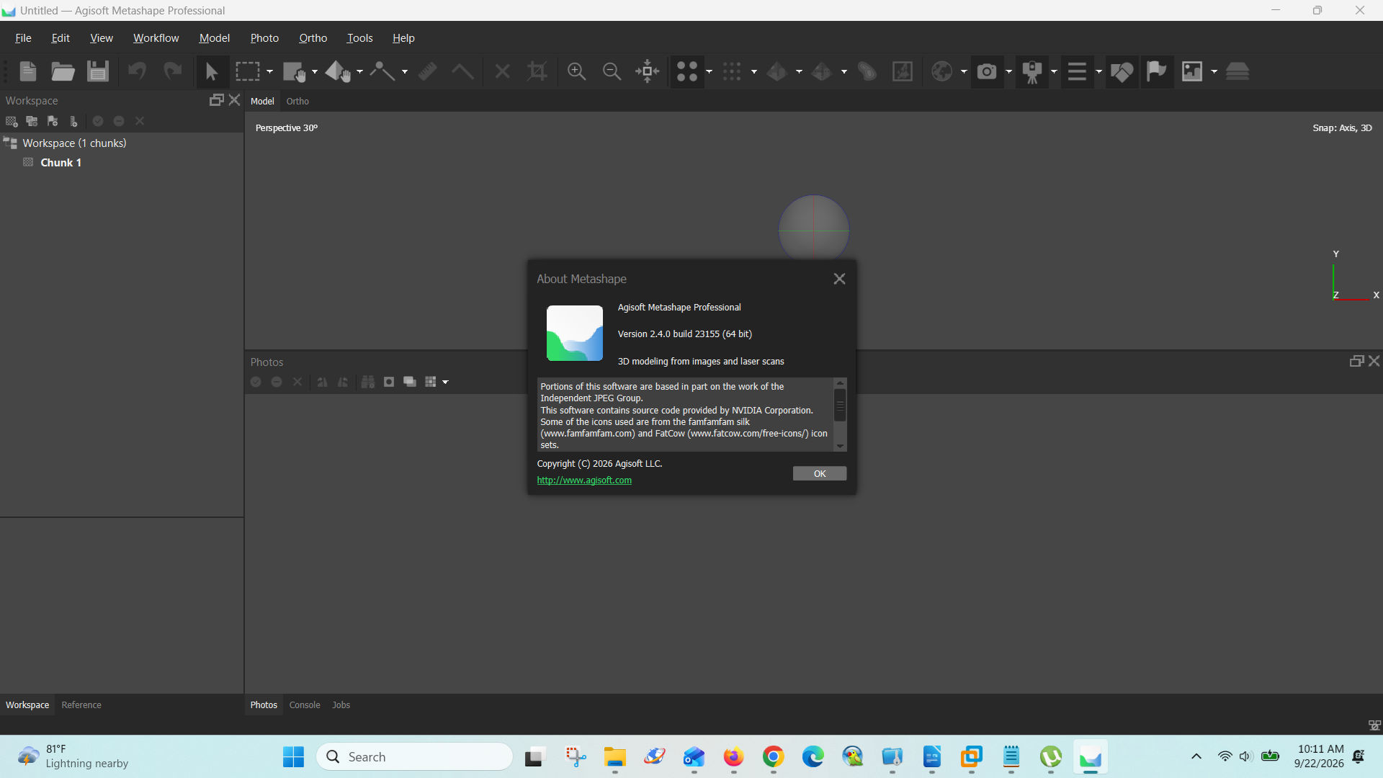Toggle Show Cameras with the camera icon
The width and height of the screenshot is (1383, 778).
987,71
